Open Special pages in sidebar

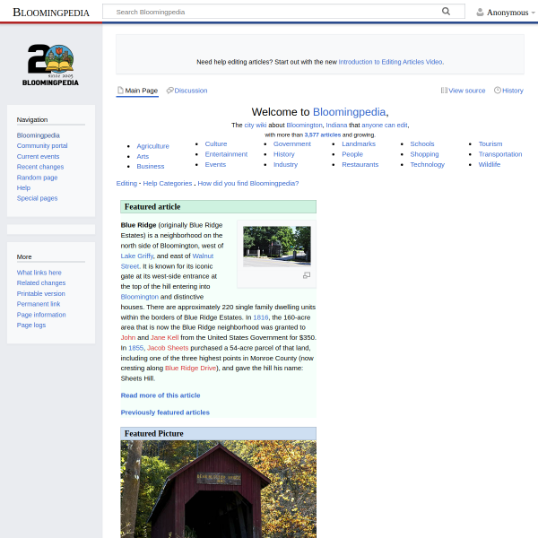(x=37, y=198)
